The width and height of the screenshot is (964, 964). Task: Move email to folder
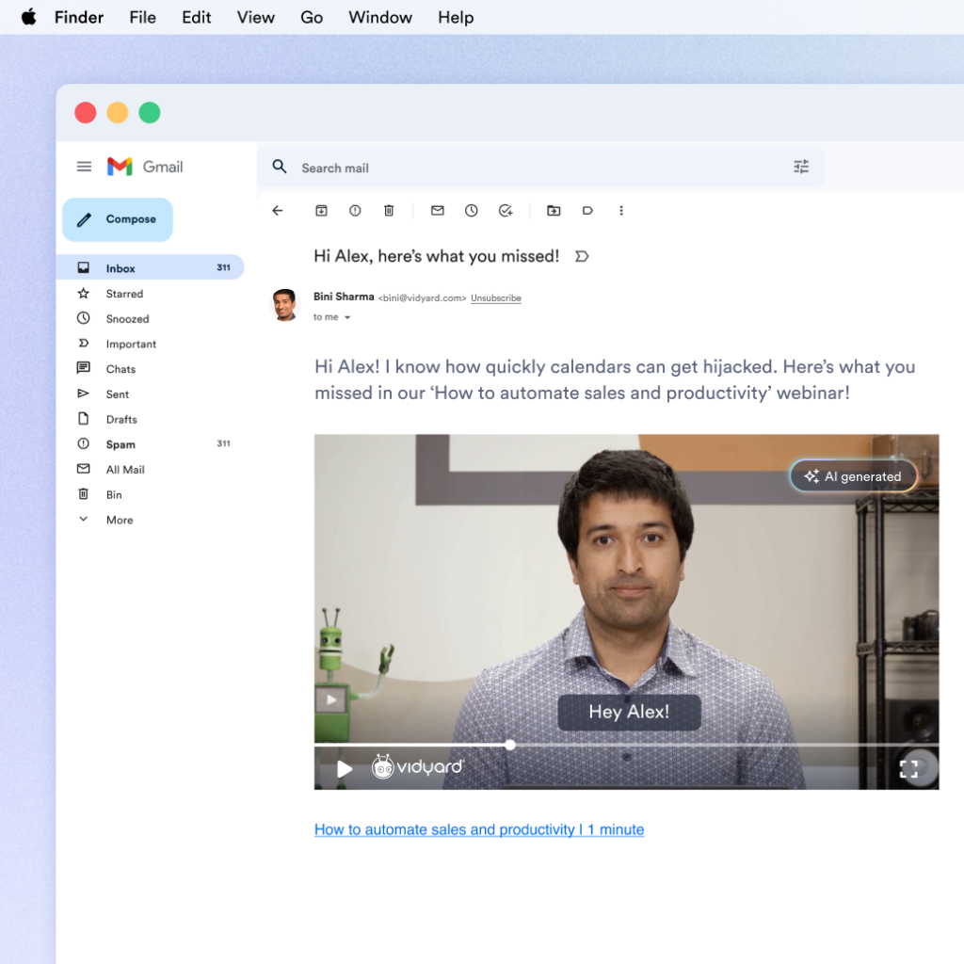coord(554,211)
